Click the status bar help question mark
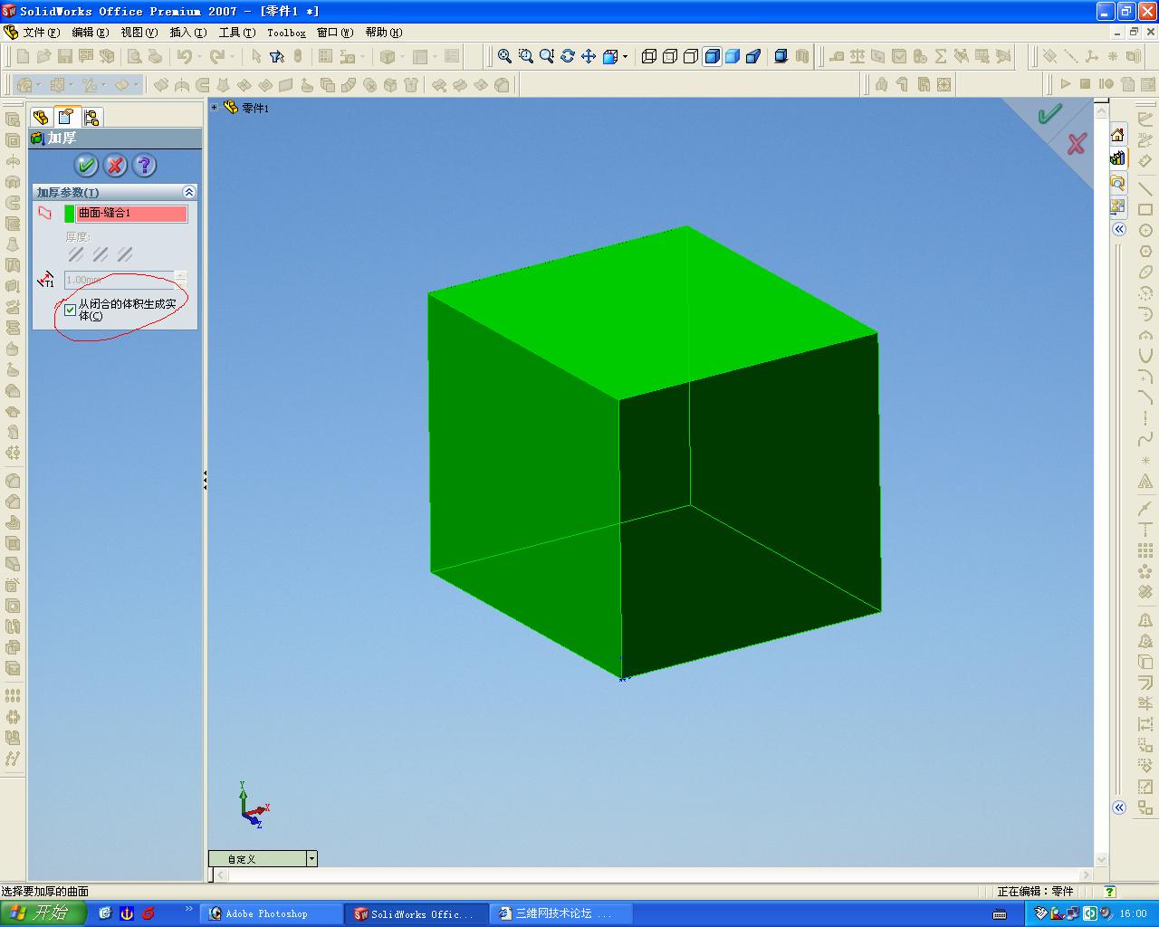 pyautogui.click(x=1109, y=892)
